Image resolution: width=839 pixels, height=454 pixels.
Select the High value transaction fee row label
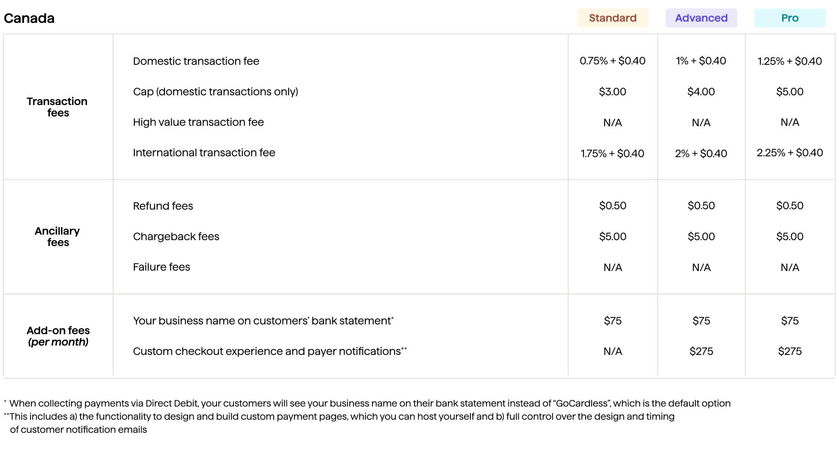point(198,122)
